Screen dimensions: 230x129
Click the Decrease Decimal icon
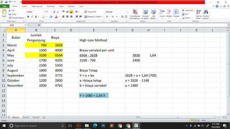[x=126, y=17]
